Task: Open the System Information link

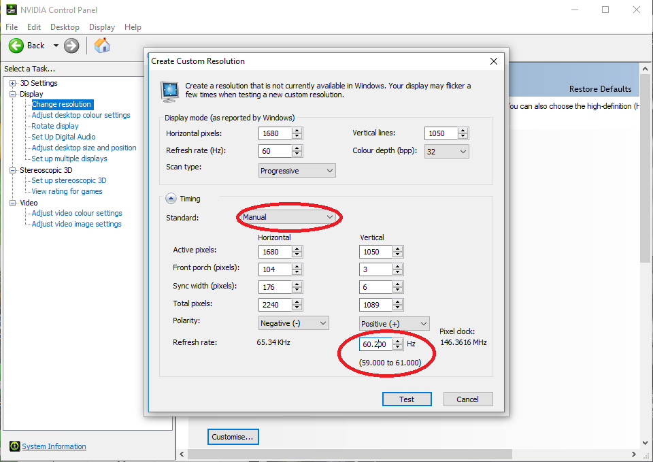Action: [x=54, y=446]
